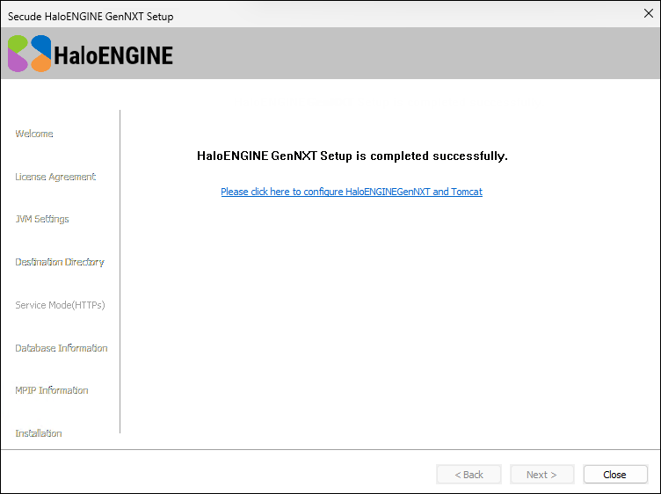Image resolution: width=661 pixels, height=494 pixels.
Task: Select the Installation step in the sidebar
Action: (x=39, y=433)
